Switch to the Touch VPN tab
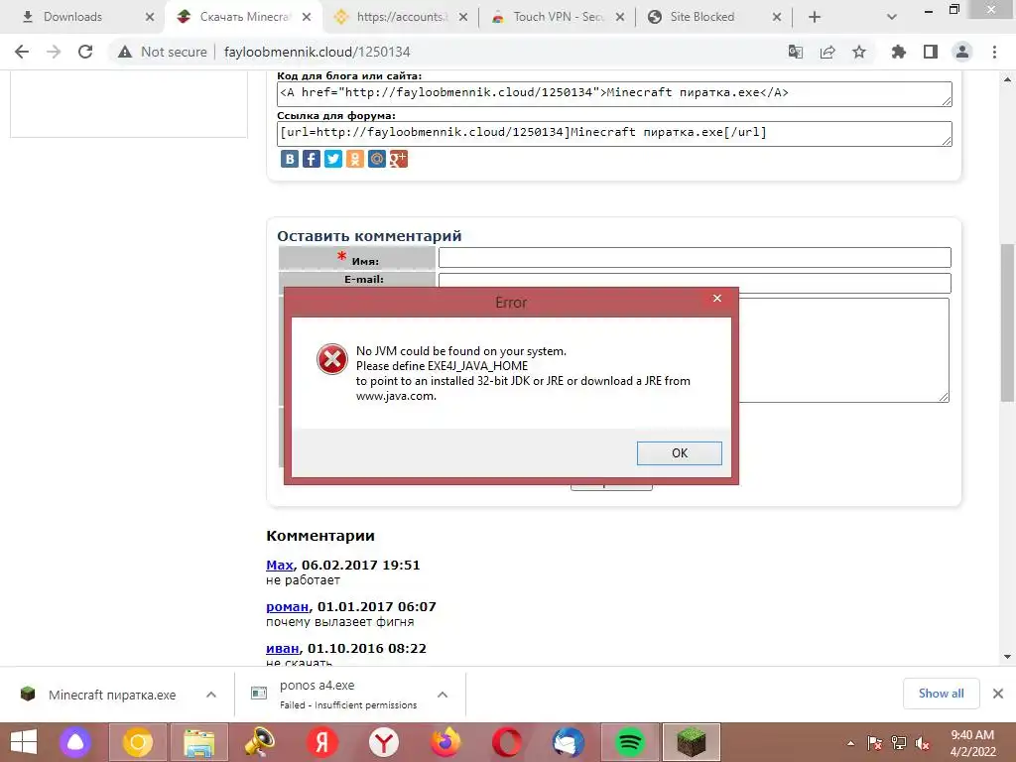This screenshot has width=1016, height=762. (559, 17)
